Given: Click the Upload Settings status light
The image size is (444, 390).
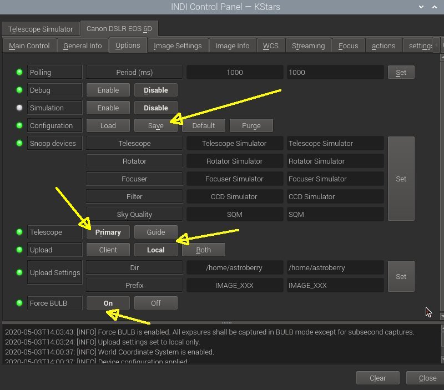Looking at the screenshot, I should click(19, 272).
